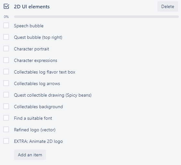Check the Speech bubble item

pos(6,25)
